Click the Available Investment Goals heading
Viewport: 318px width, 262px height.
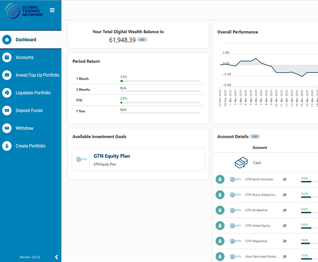point(99,137)
